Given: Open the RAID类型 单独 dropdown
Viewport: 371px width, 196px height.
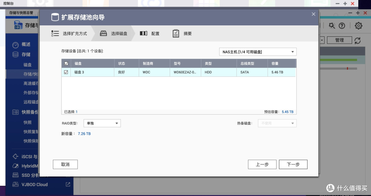Looking at the screenshot, I should pos(102,123).
